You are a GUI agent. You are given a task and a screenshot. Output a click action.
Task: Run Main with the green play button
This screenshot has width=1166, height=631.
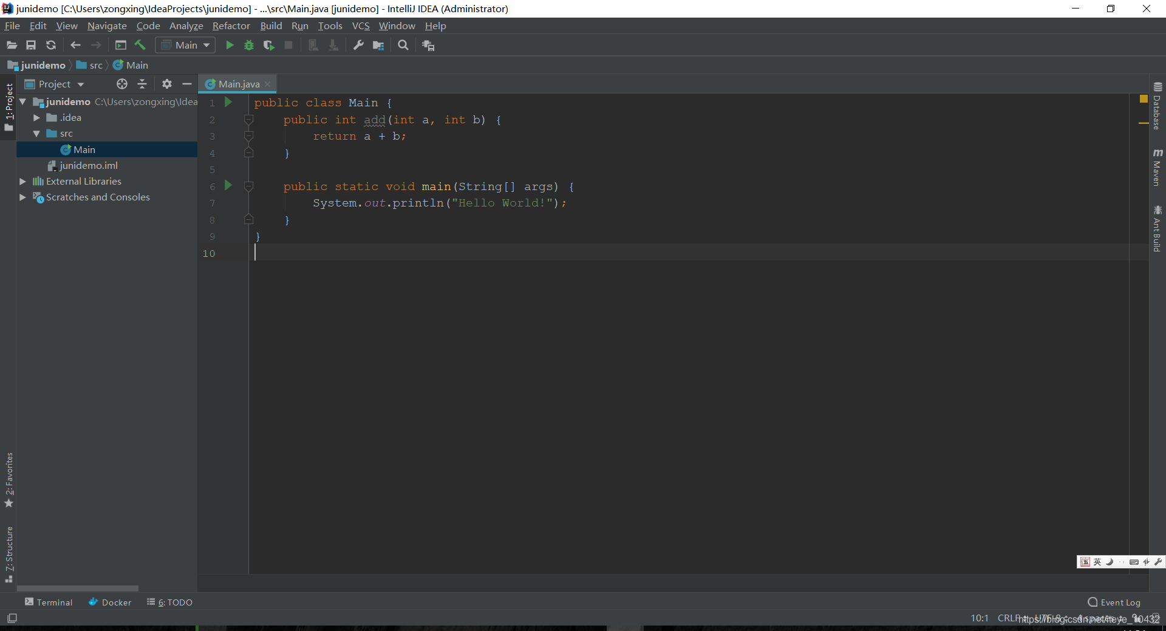pos(230,46)
